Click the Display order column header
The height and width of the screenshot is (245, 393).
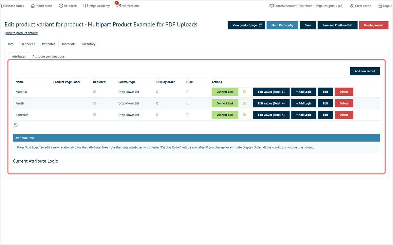coord(165,82)
